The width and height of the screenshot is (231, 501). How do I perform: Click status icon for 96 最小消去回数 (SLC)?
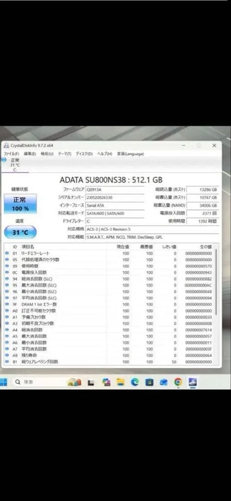[7, 292]
